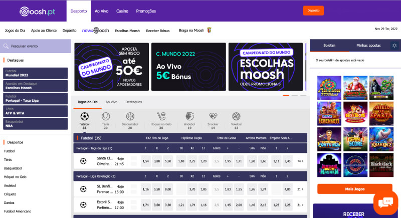Open the Hot Shots slot game thumbnail
The width and height of the screenshot is (401, 218).
click(x=355, y=113)
